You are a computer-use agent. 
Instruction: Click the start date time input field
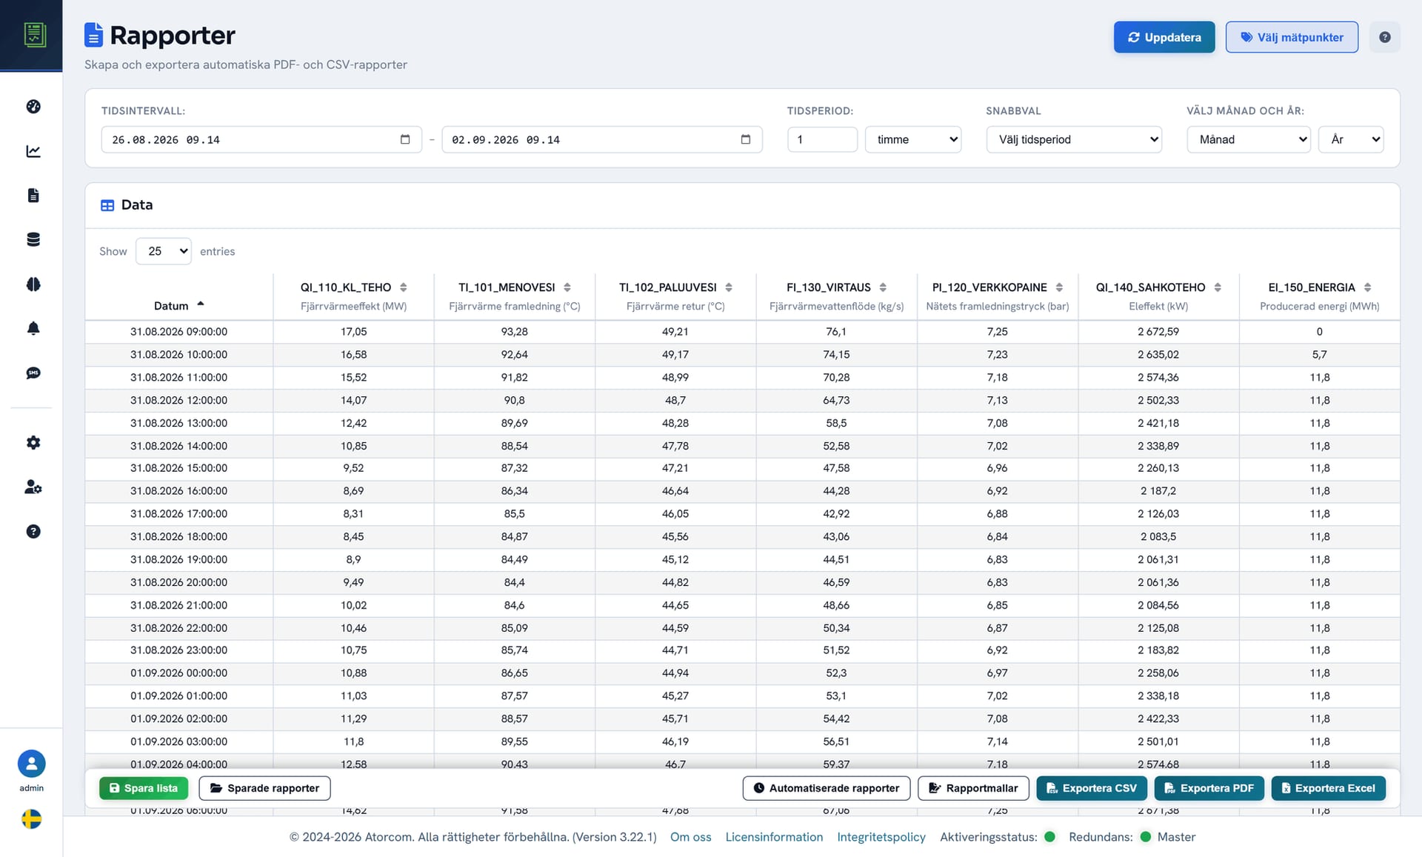(261, 139)
